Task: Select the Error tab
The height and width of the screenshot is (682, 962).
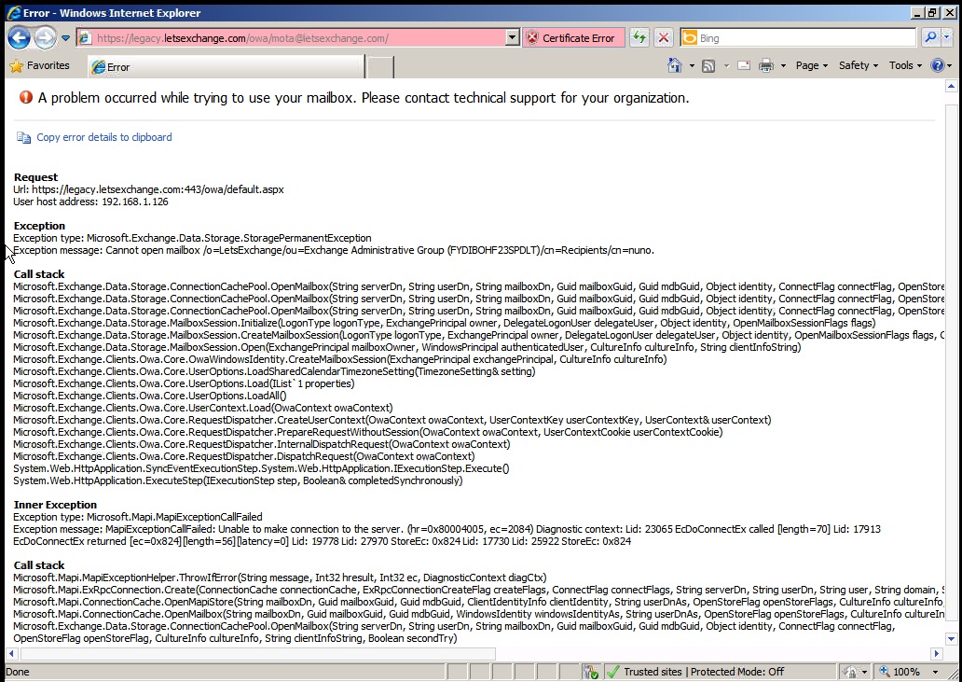Action: (x=227, y=67)
